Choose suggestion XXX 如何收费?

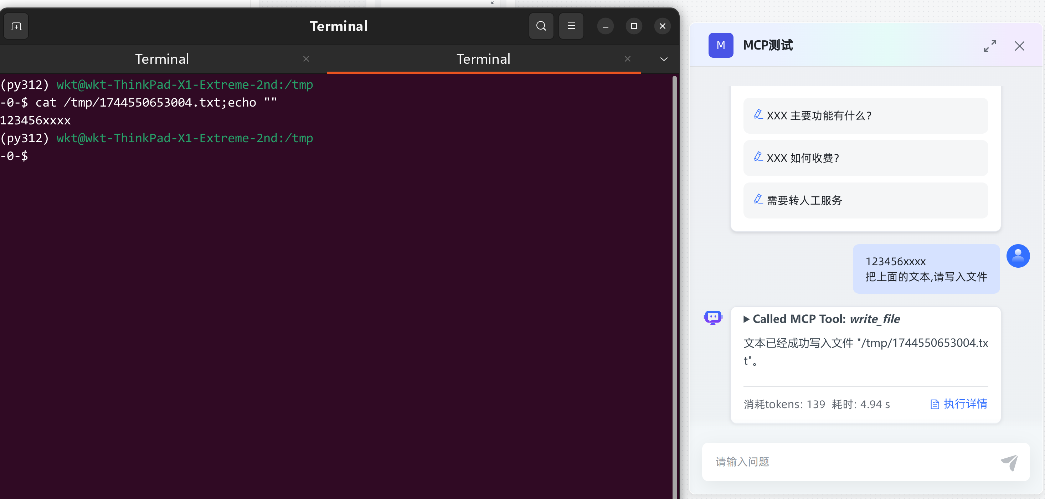pyautogui.click(x=865, y=158)
